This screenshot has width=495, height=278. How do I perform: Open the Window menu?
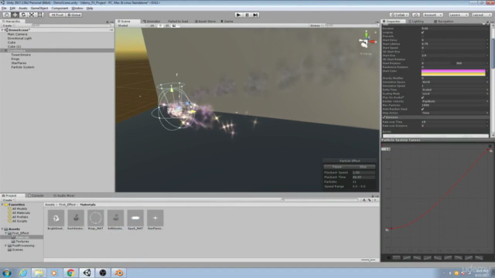pos(77,8)
